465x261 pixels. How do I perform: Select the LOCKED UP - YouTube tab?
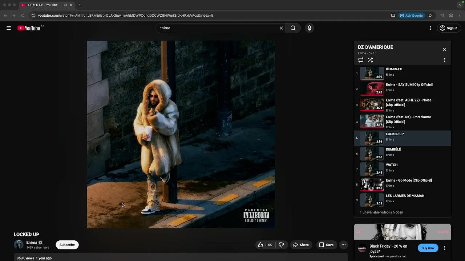pos(47,5)
